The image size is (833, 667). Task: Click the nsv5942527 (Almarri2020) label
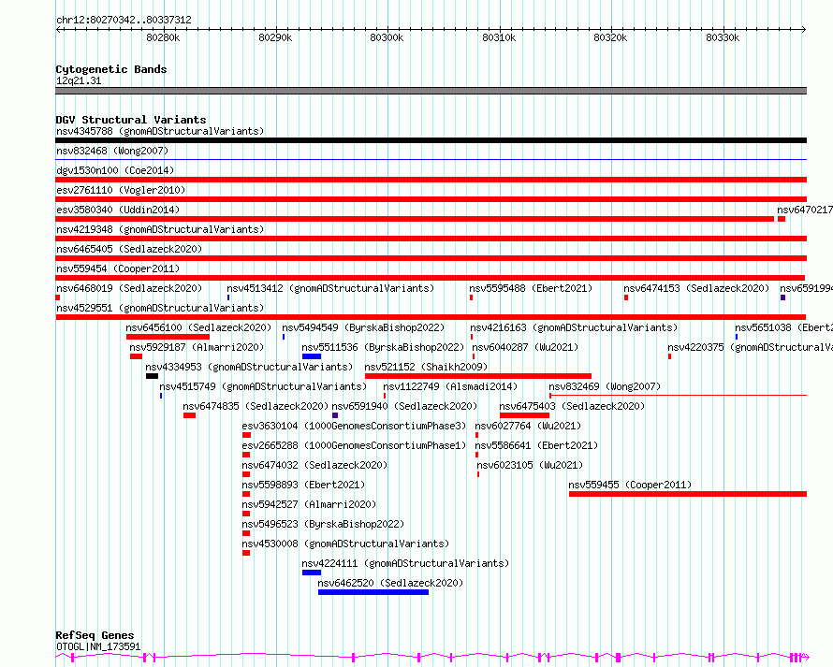coord(309,504)
